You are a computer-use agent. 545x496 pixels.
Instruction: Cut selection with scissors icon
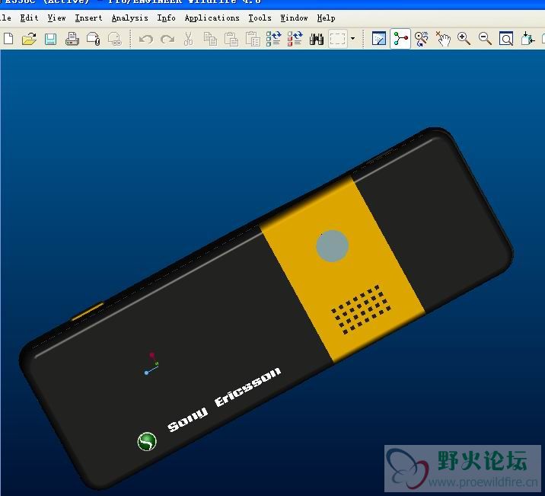click(x=188, y=39)
